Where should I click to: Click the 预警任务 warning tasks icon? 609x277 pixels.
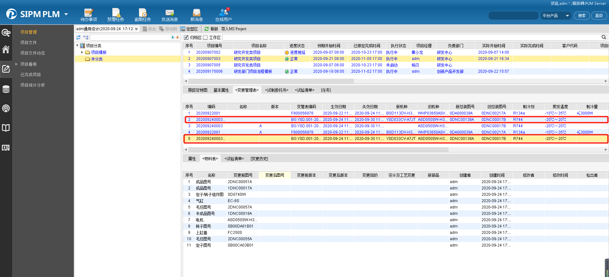click(115, 15)
